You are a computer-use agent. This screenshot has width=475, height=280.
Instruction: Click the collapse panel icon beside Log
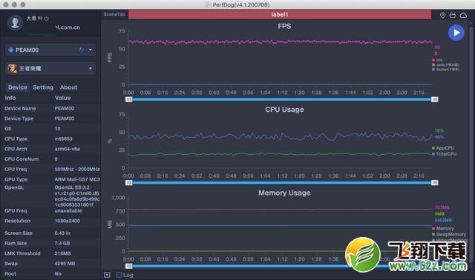pos(107,275)
